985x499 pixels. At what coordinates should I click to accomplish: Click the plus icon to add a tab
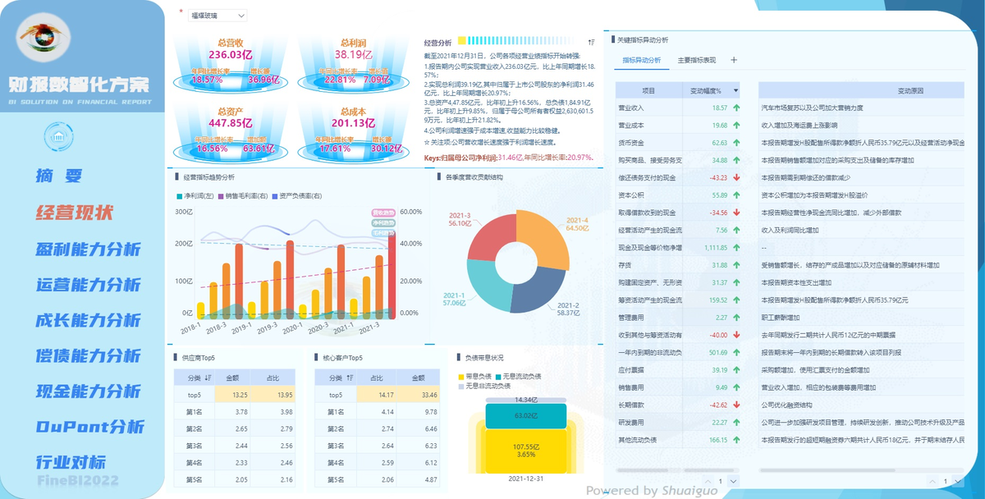click(x=734, y=60)
